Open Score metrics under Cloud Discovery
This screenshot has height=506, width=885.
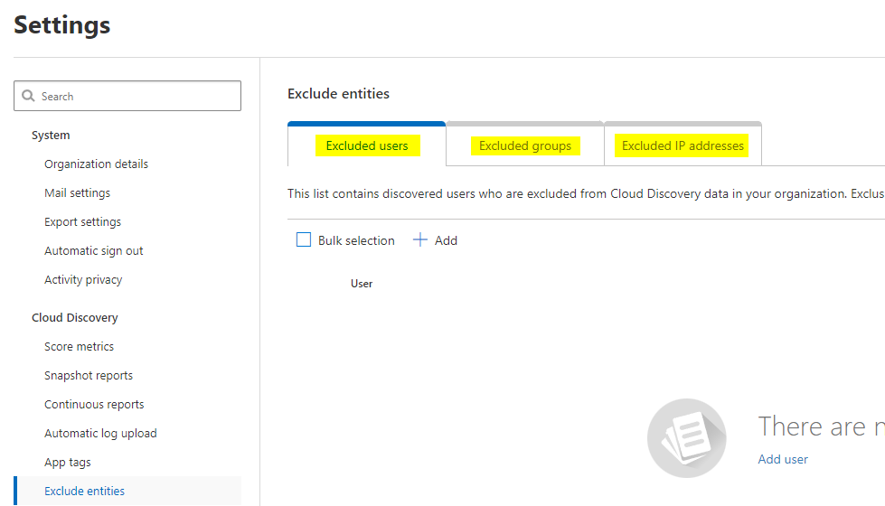(x=79, y=346)
